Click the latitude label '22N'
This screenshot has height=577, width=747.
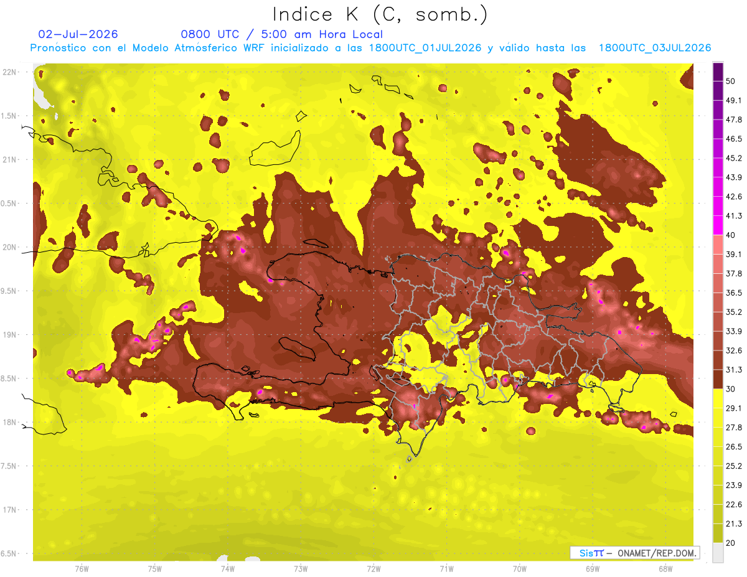(10, 72)
